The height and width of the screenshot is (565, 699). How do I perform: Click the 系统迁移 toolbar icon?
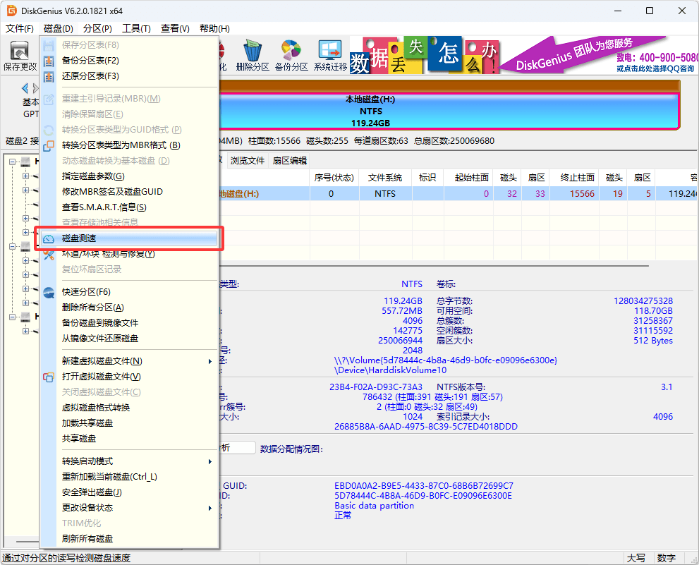[x=330, y=56]
